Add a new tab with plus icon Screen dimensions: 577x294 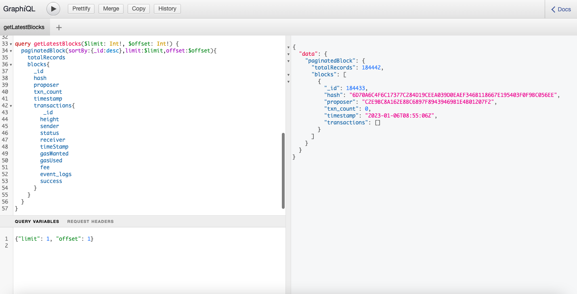[x=59, y=27]
